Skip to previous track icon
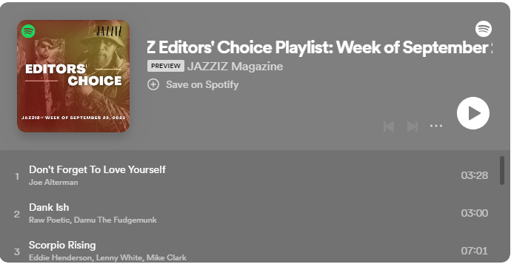Screen dimensions: 511x267 (389, 126)
